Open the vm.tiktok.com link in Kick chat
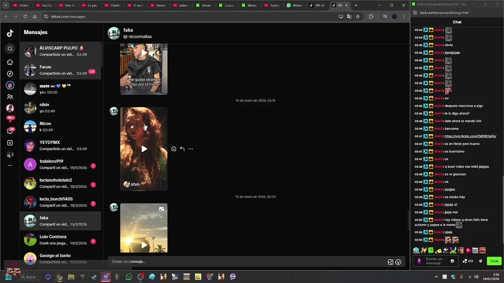504x283 pixels. pyautogui.click(x=470, y=136)
